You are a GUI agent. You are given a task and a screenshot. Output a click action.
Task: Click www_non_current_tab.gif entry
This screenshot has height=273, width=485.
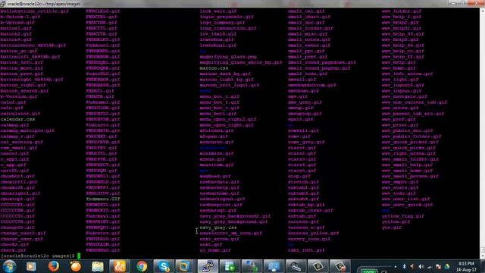coord(415,102)
